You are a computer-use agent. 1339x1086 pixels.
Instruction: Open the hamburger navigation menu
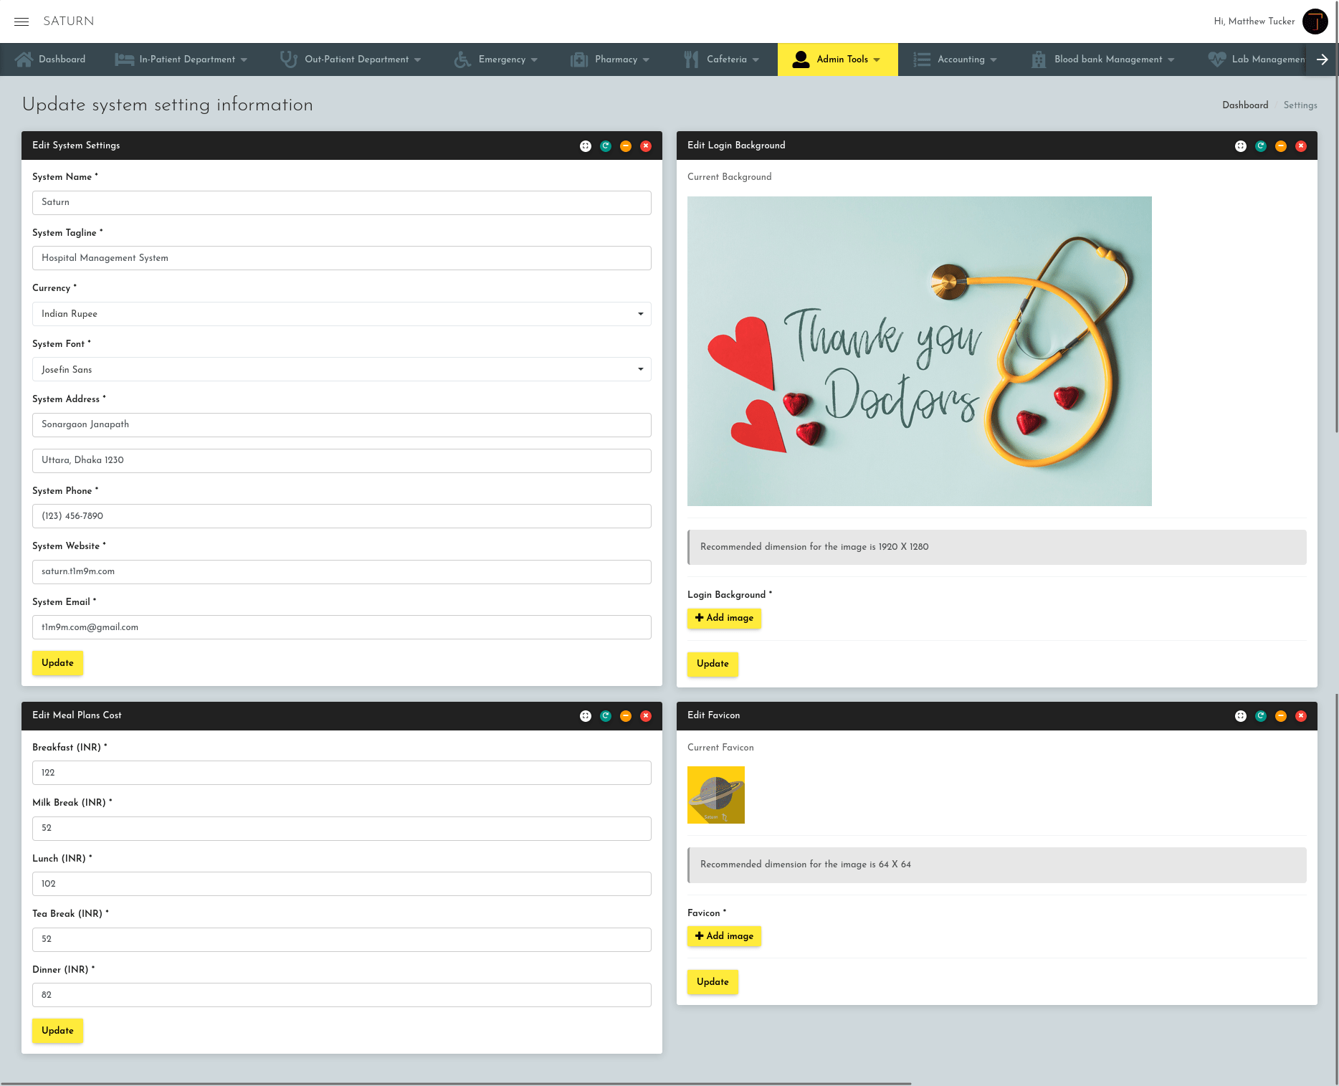[x=22, y=22]
